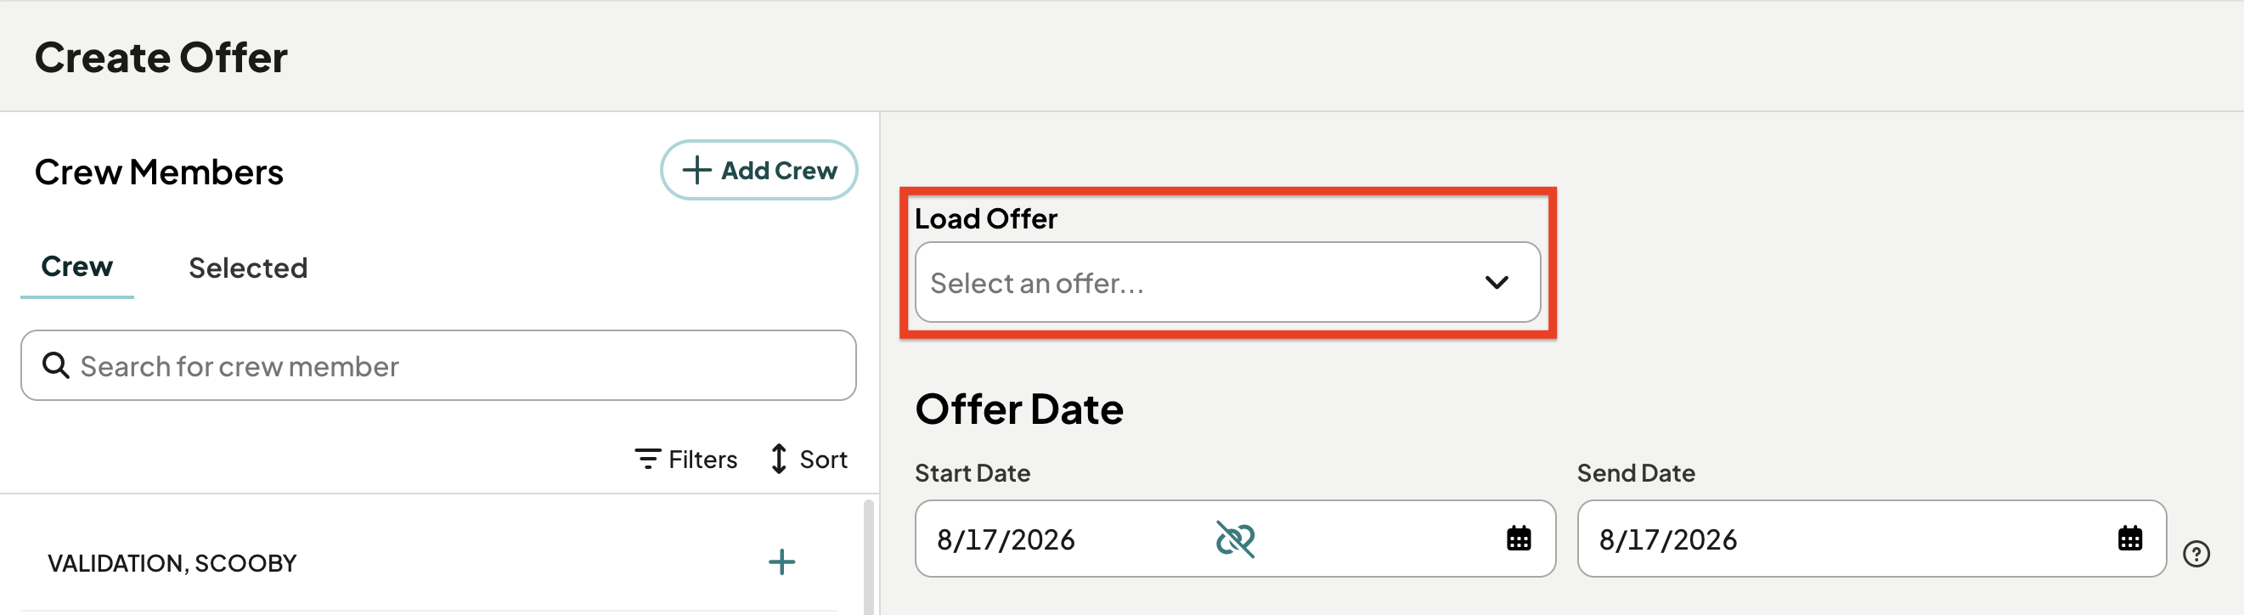Open the Start Date calendar picker
Viewport: 2244px width, 615px height.
point(1519,539)
